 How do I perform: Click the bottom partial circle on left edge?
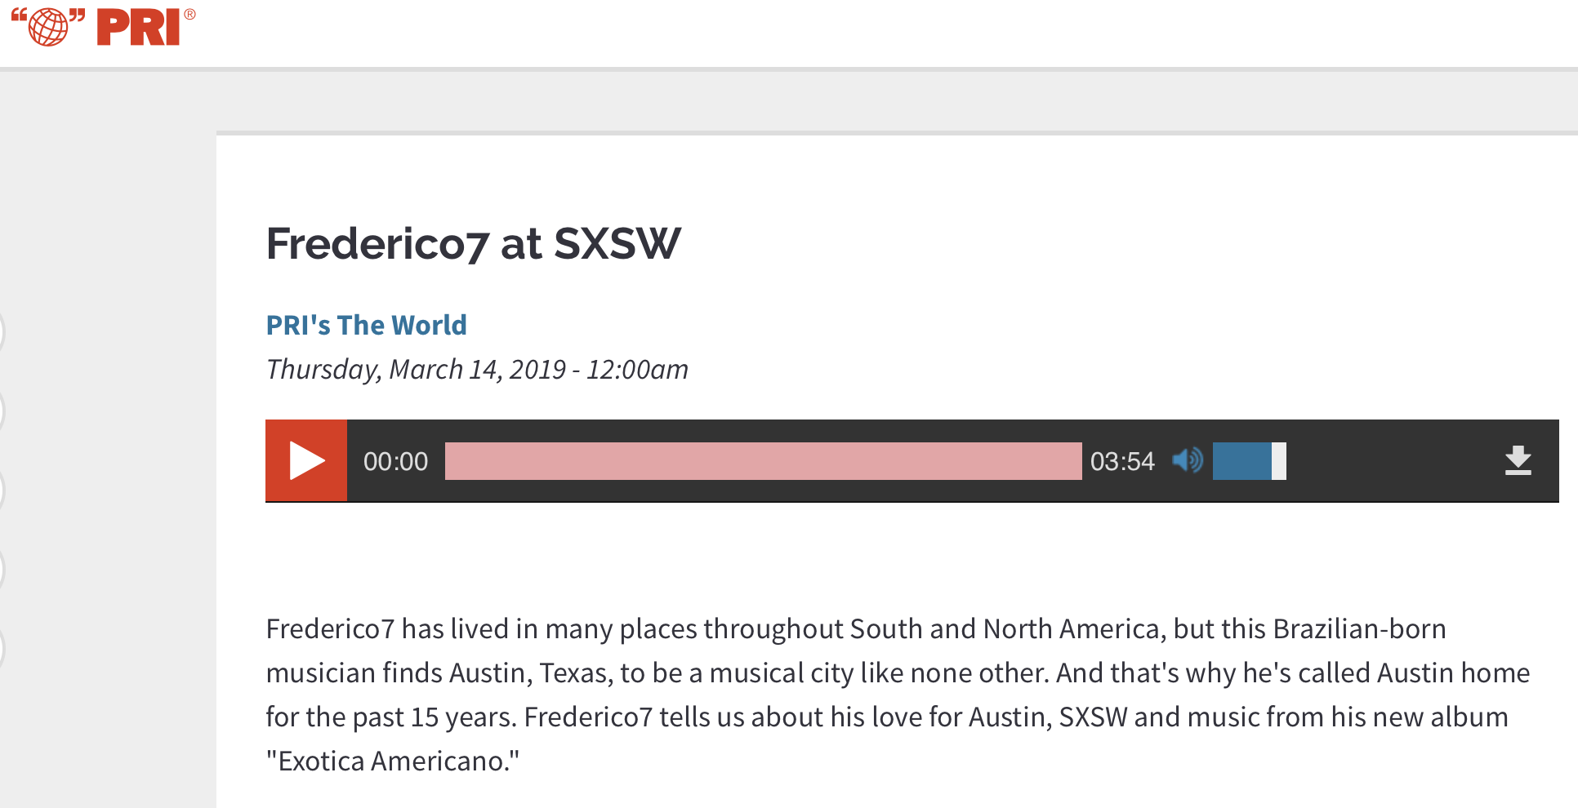click(2, 649)
